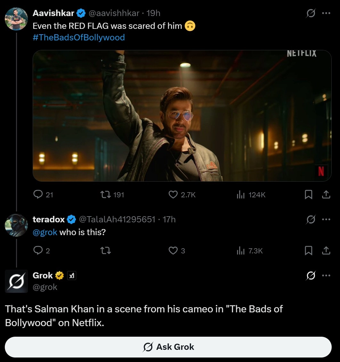Open more options on Grok's reply
Viewport: 340px width, 362px height.
(x=326, y=275)
